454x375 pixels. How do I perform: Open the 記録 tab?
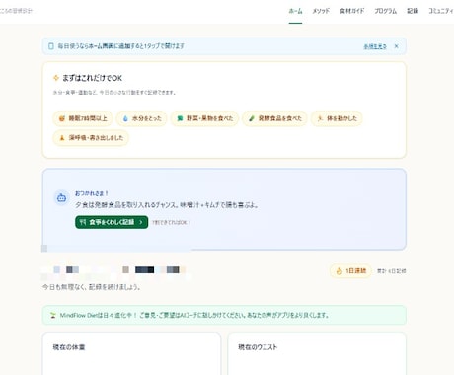point(413,11)
